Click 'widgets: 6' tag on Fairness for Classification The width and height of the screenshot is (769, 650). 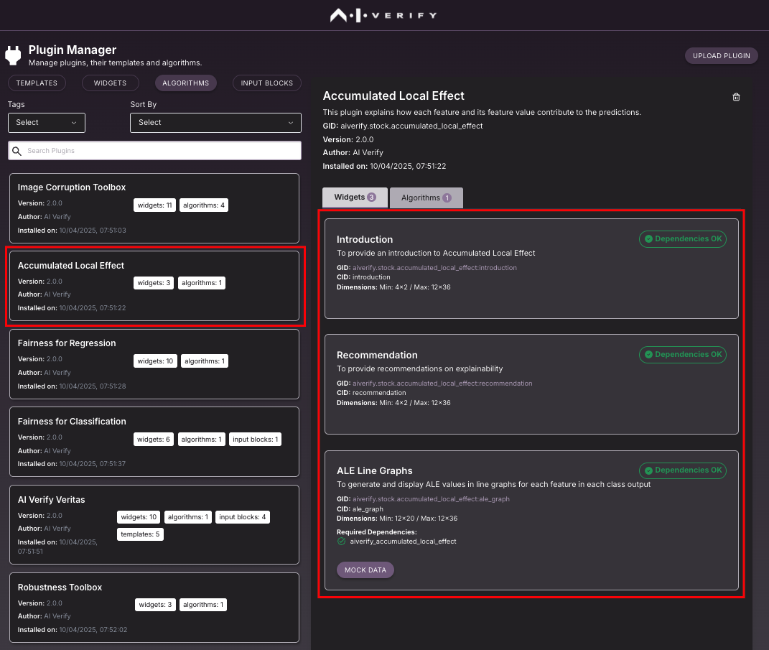pyautogui.click(x=154, y=440)
